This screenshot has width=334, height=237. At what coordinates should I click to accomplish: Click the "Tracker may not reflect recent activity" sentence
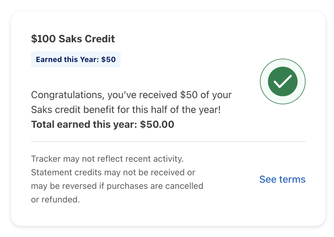(x=107, y=159)
